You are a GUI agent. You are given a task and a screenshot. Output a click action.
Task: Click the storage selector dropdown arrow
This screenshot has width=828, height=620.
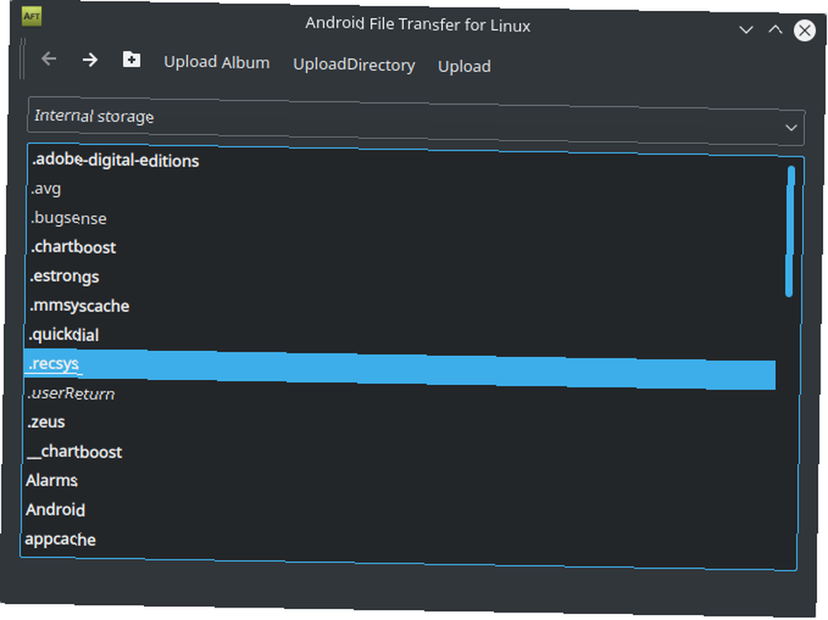tap(791, 127)
